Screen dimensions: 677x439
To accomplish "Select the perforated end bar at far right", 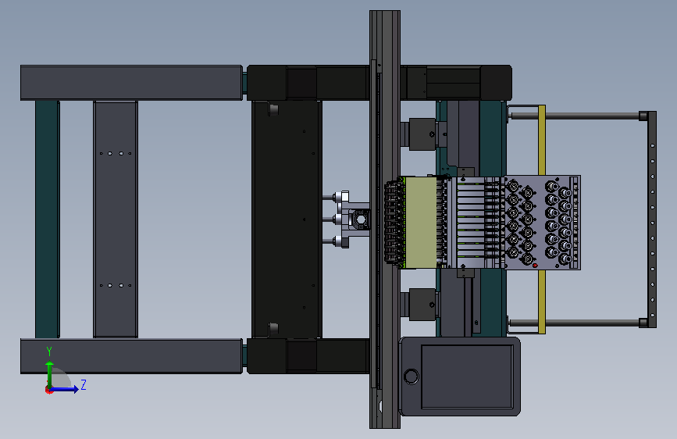I will 651,219.
